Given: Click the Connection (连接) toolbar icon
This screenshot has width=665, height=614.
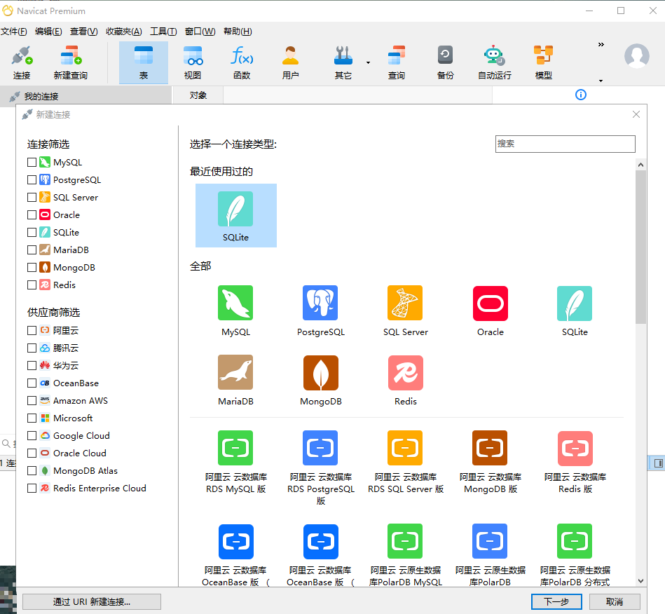Looking at the screenshot, I should tap(22, 63).
